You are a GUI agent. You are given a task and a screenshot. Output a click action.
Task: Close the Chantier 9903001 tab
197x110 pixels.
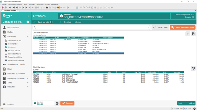[x=18, y=11]
